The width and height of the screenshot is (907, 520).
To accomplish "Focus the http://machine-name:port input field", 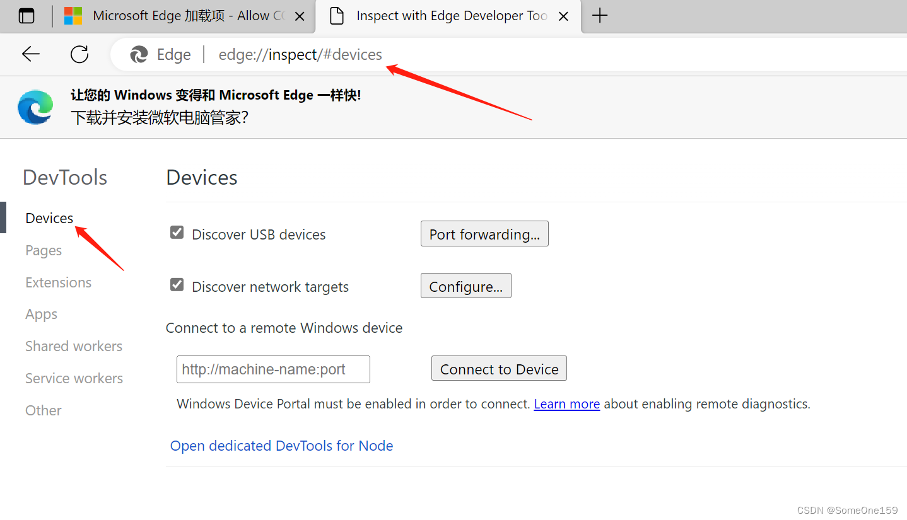I will 273,369.
